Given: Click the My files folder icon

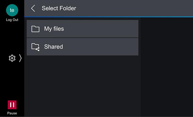Looking at the screenshot, I should click(x=35, y=29).
